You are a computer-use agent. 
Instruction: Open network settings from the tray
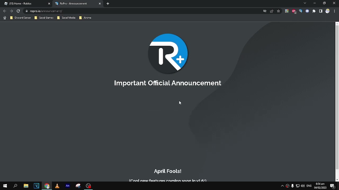pyautogui.click(x=297, y=186)
